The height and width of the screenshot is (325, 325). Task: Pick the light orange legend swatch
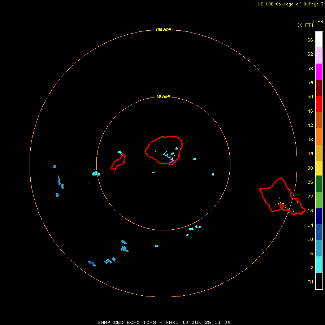pos(319,136)
